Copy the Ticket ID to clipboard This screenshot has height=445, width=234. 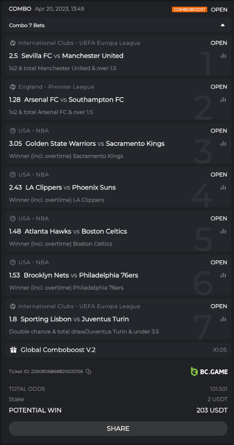(x=88, y=371)
